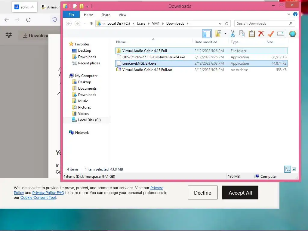Click the orange checkmark Properties icon
The height and width of the screenshot is (231, 308).
pyautogui.click(x=271, y=34)
